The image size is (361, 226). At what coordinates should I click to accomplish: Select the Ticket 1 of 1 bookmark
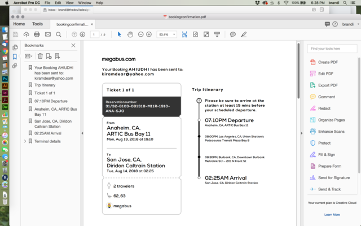point(45,93)
